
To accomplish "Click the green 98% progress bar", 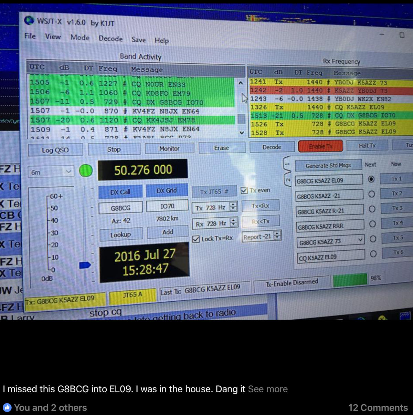I will pyautogui.click(x=350, y=279).
